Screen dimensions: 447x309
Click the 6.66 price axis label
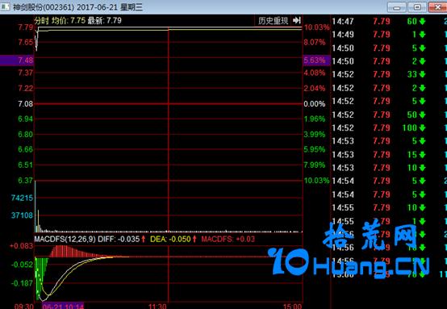point(25,149)
